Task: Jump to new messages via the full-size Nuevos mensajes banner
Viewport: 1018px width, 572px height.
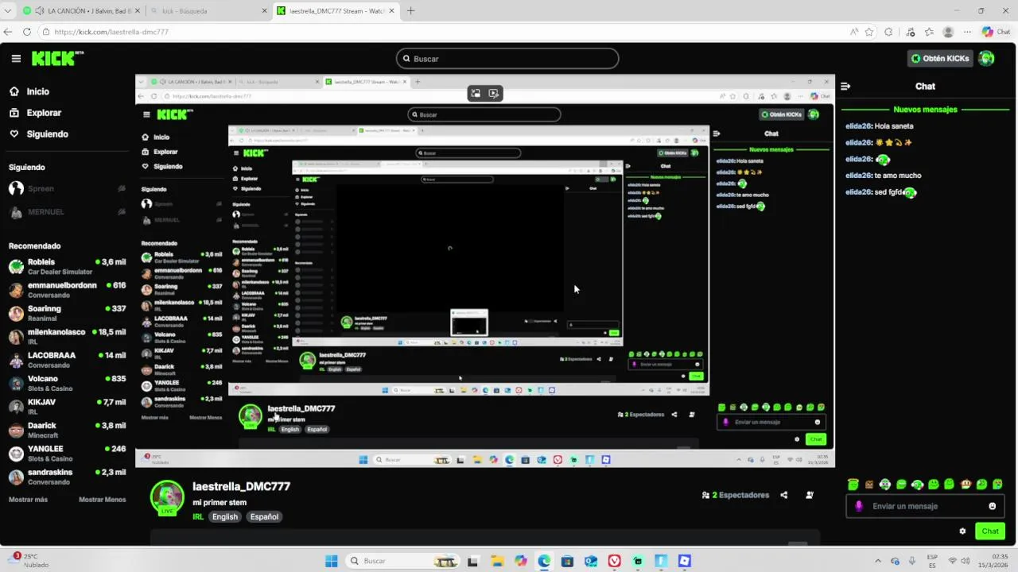Action: pos(925,110)
